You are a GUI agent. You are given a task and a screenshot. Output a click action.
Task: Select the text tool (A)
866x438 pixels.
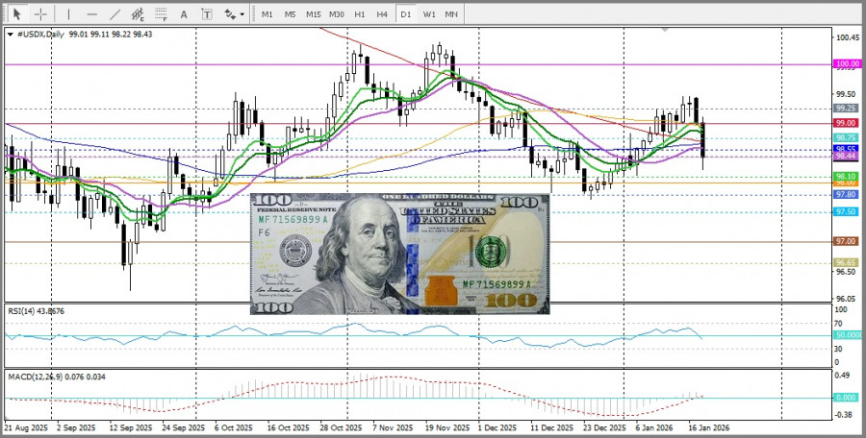184,14
